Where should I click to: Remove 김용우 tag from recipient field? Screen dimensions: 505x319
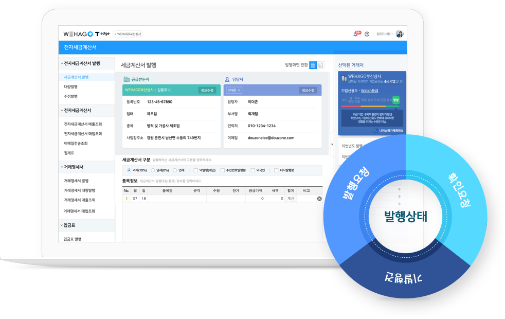tap(169, 90)
